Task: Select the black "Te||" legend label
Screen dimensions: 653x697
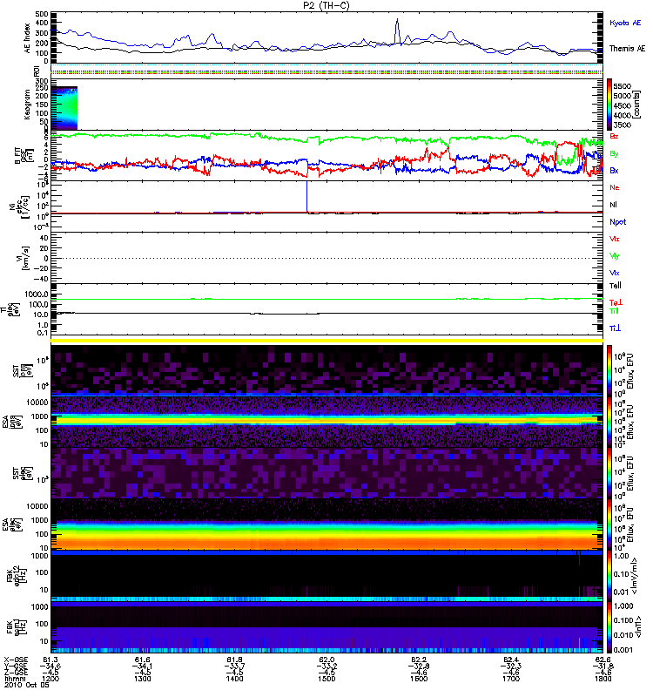Action: (x=616, y=286)
